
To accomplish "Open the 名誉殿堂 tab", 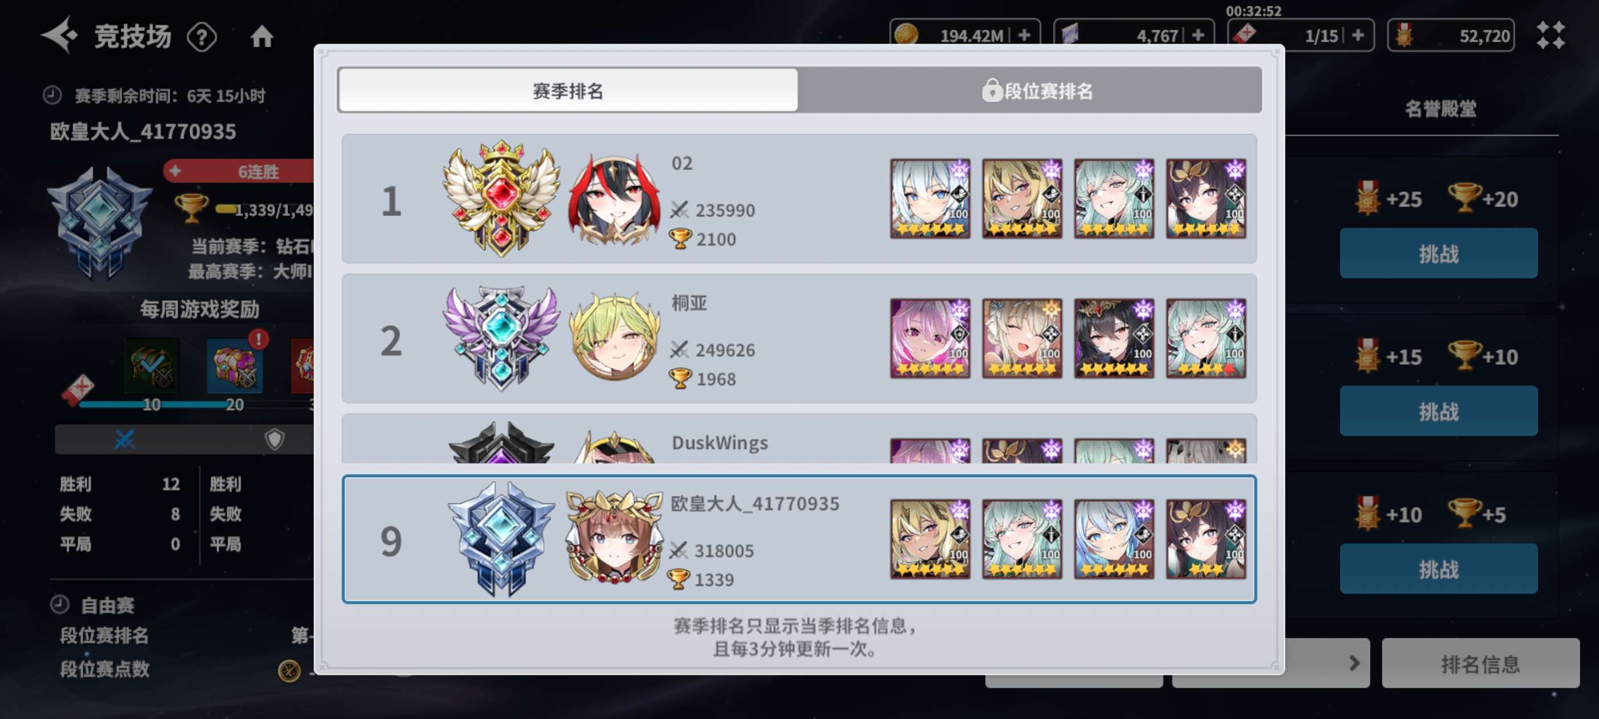I will pyautogui.click(x=1440, y=109).
